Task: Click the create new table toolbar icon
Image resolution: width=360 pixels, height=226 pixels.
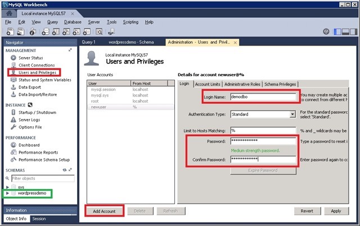Action: 56,31
